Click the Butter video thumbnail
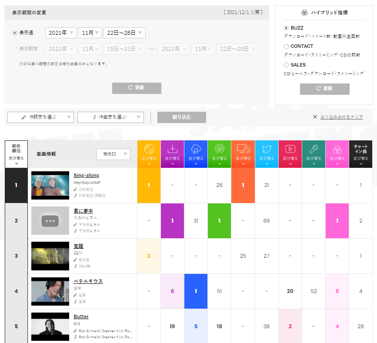 (x=50, y=326)
